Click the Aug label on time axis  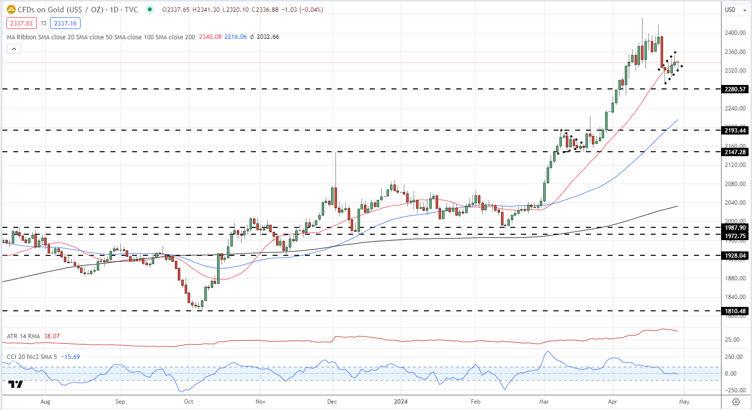tap(45, 402)
